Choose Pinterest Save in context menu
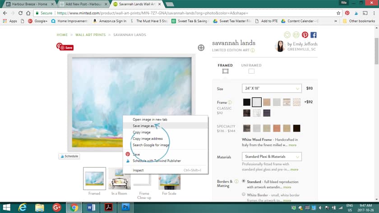The image size is (379, 213). (165, 154)
